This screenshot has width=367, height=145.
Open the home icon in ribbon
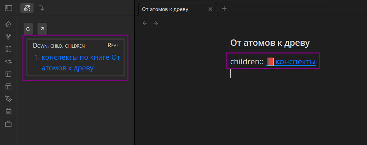click(9, 25)
